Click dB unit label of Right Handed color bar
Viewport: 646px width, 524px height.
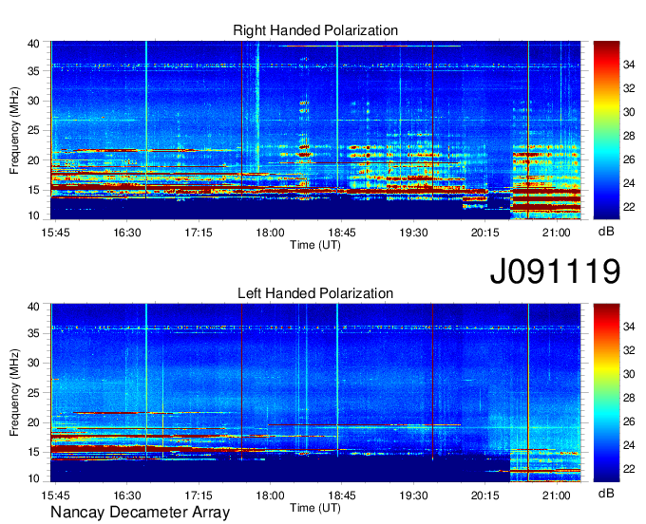(x=606, y=232)
